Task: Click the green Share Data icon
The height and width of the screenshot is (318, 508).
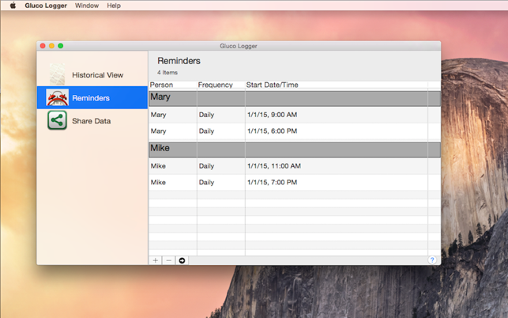Action: 58,120
